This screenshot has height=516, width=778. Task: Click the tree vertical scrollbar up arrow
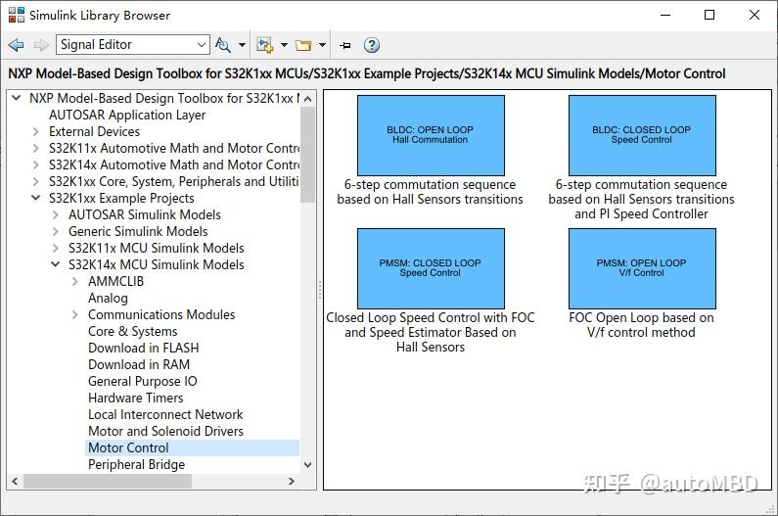pyautogui.click(x=308, y=98)
